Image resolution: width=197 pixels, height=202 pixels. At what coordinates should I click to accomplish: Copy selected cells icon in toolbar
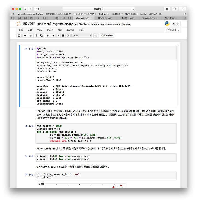[x=36, y=36]
